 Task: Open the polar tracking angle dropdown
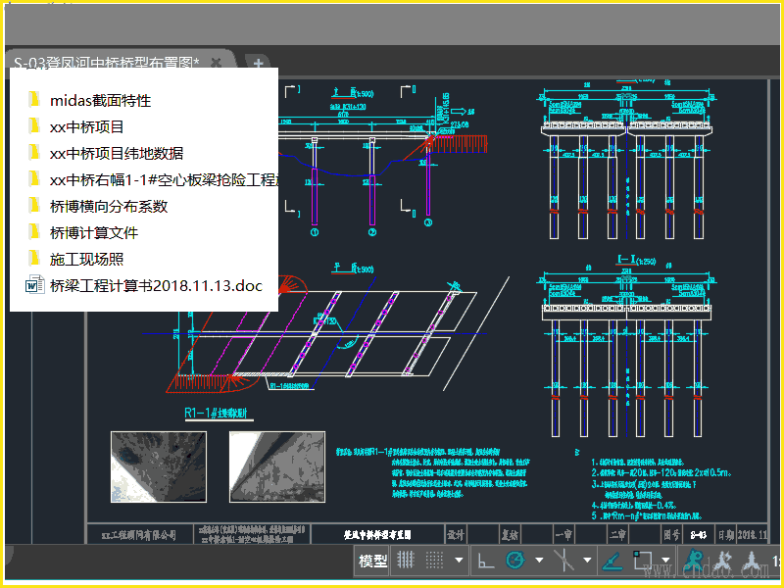[538, 562]
